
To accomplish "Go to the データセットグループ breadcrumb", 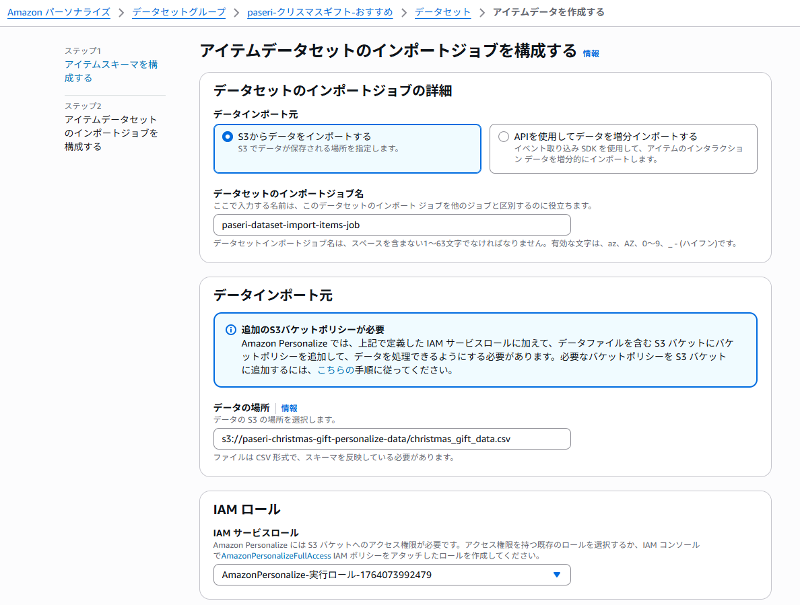I will [178, 12].
